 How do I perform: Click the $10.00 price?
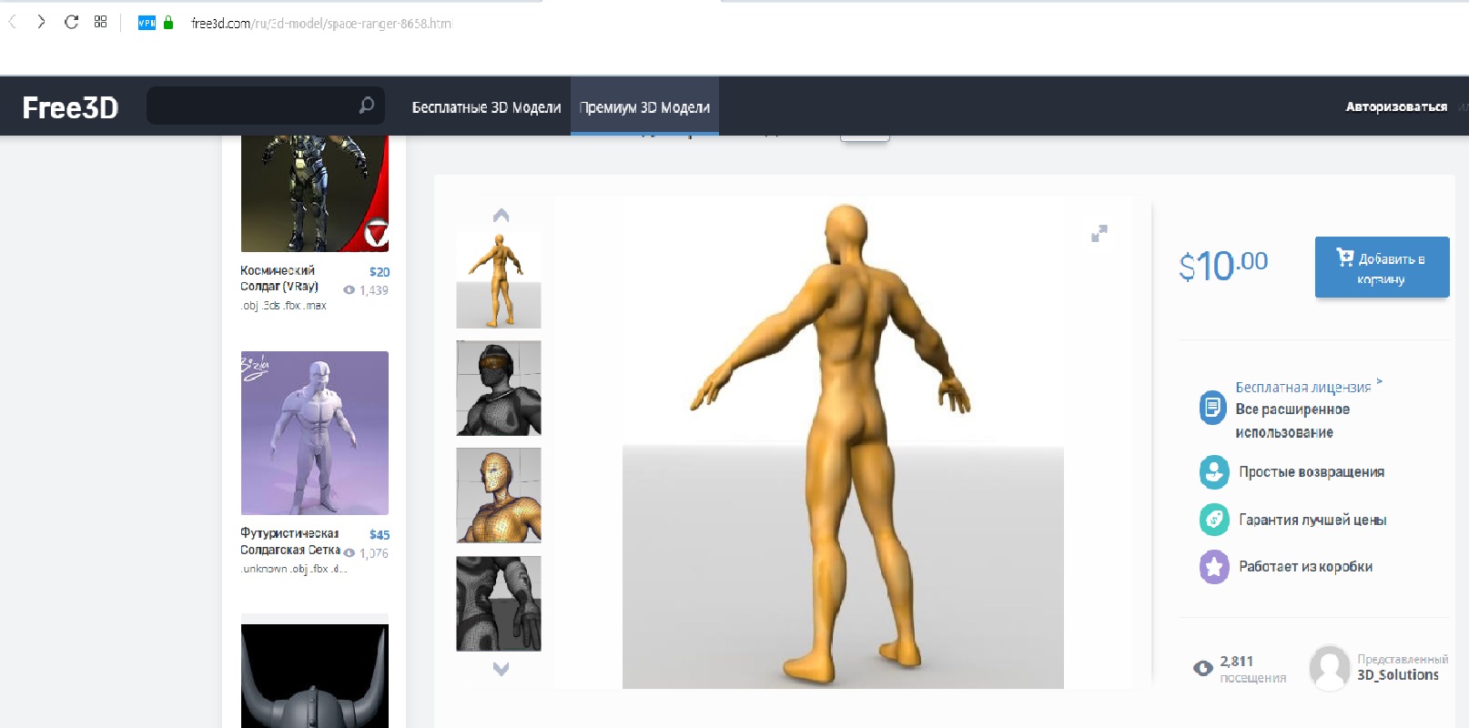1223,265
